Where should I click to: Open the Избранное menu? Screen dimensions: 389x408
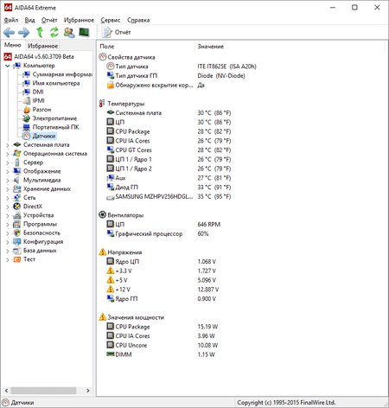tap(79, 20)
